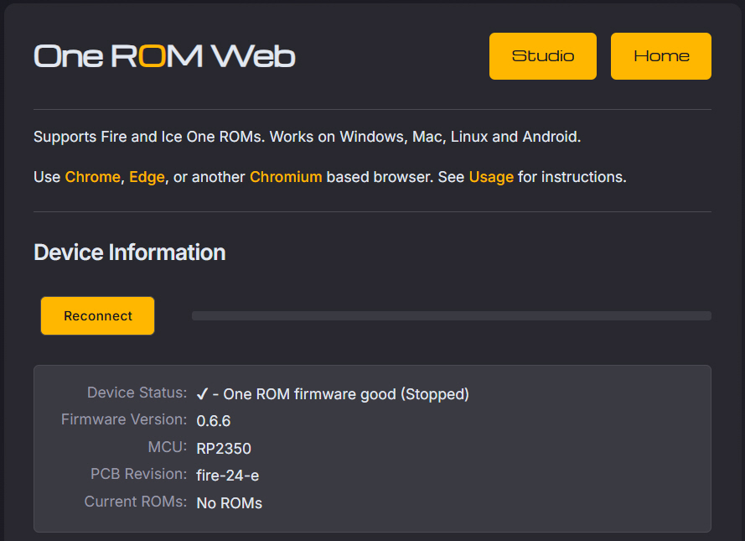Click the MCU value RP2350

point(223,449)
